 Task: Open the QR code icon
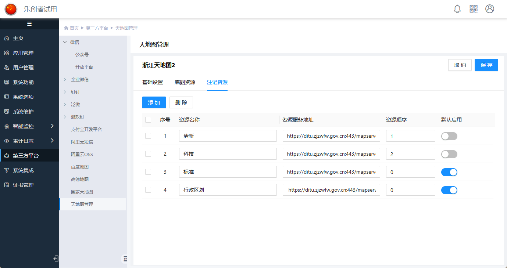click(474, 9)
